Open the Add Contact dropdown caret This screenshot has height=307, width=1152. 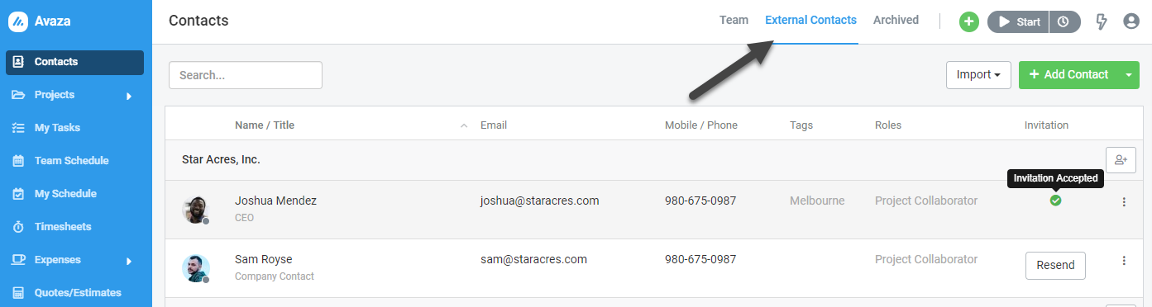click(x=1129, y=75)
